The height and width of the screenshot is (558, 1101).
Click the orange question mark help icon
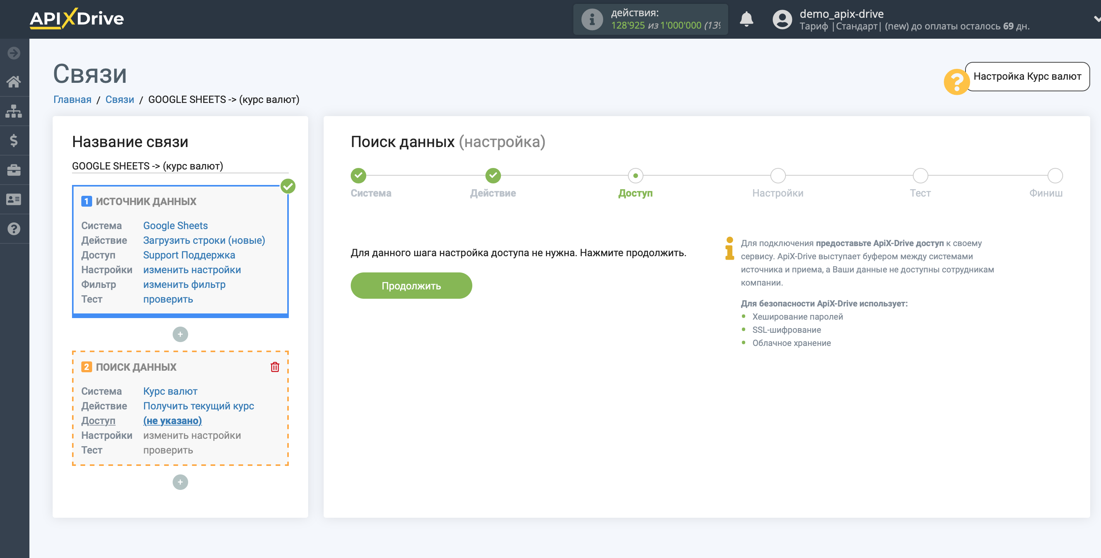pyautogui.click(x=957, y=82)
